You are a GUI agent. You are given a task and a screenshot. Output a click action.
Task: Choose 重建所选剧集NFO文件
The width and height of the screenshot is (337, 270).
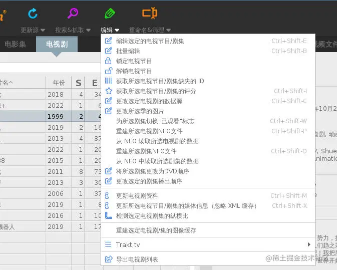[208, 151]
